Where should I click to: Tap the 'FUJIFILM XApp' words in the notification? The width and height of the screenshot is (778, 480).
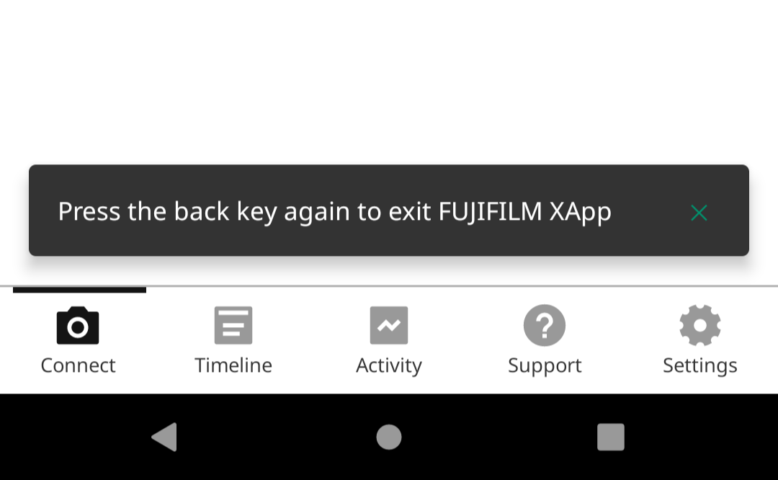[525, 212]
